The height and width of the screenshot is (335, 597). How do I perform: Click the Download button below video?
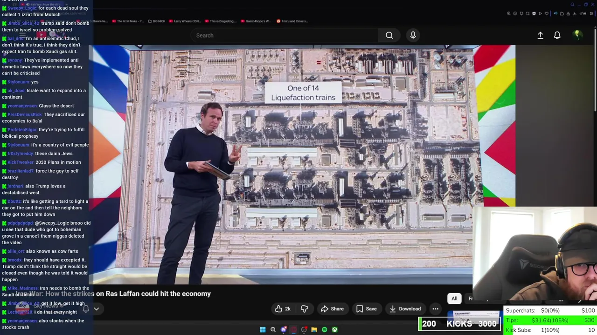click(x=405, y=308)
